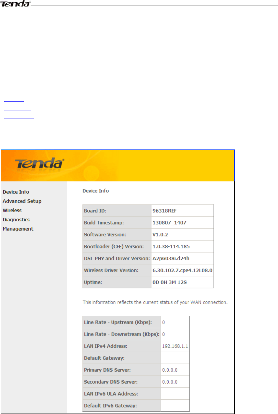Select uptime value 0D 0H 3M 12S
This screenshot has width=278, height=414.
click(x=170, y=282)
